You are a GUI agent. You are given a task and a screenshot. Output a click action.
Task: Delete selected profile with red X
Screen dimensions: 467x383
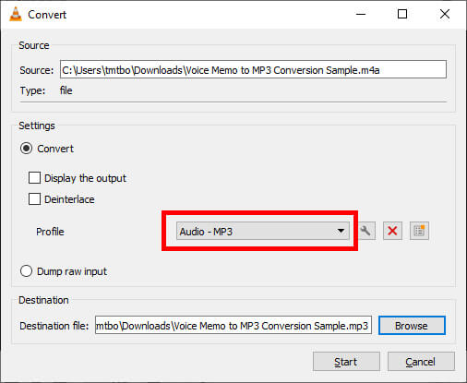(x=392, y=231)
